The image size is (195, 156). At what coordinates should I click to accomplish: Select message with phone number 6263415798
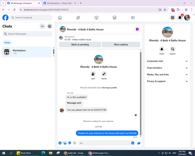pyautogui.click(x=87, y=110)
